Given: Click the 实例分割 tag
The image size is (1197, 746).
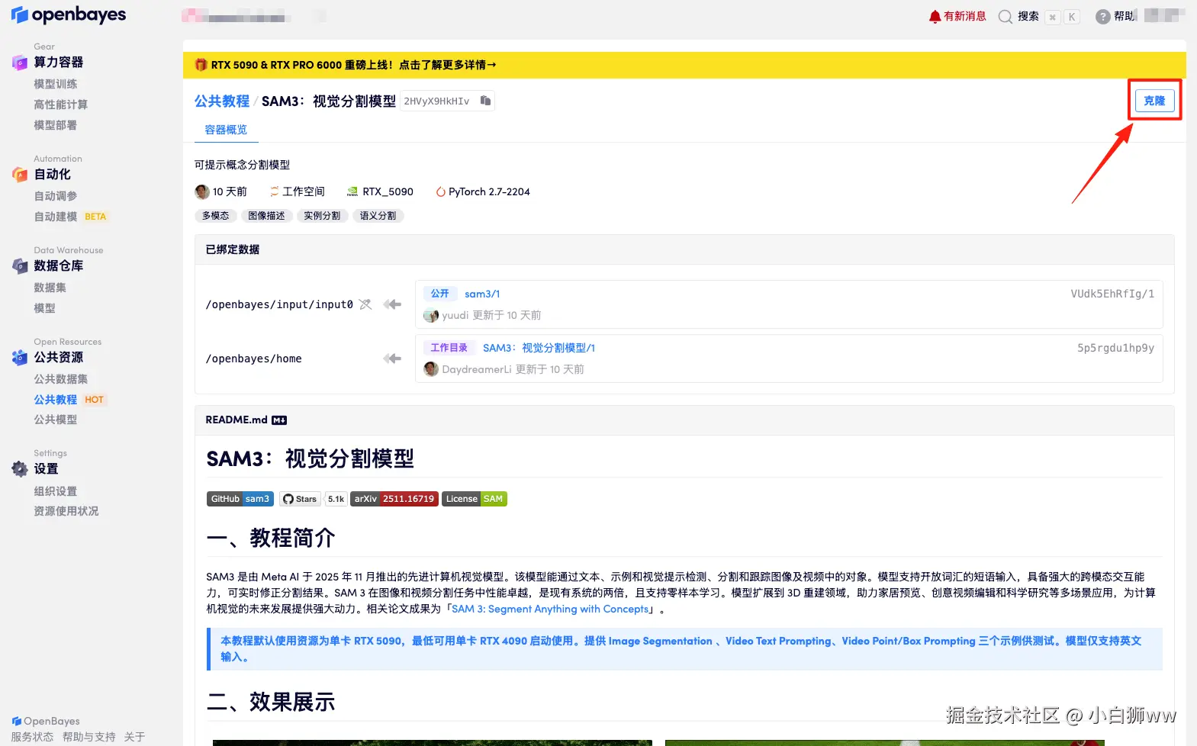Looking at the screenshot, I should 322,216.
